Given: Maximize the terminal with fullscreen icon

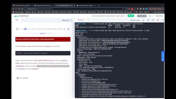Looking at the screenshot, I should click(x=163, y=20).
